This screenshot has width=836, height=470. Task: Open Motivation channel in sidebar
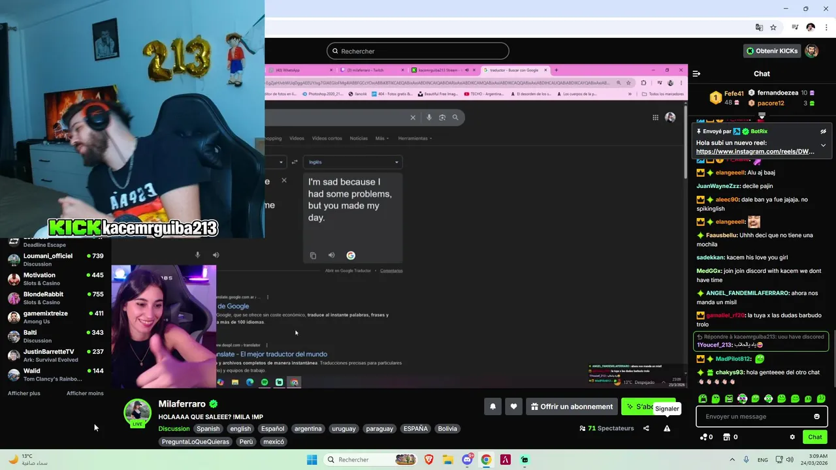(x=56, y=279)
